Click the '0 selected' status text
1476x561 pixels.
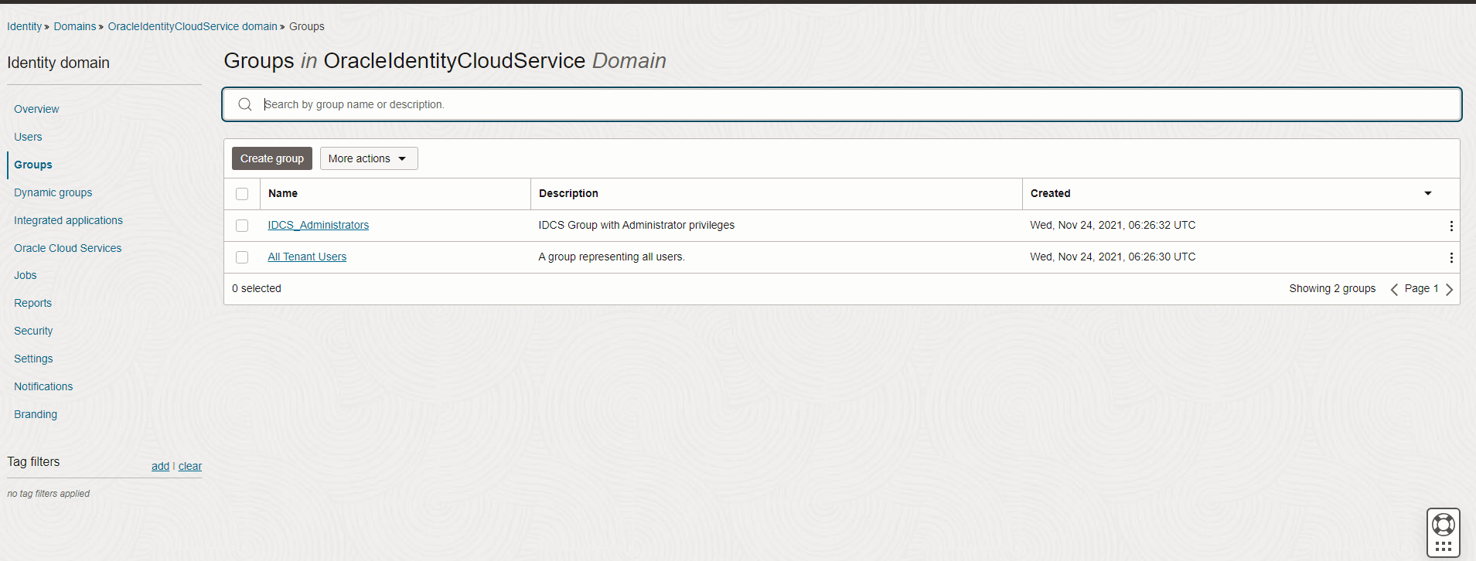[x=257, y=288]
